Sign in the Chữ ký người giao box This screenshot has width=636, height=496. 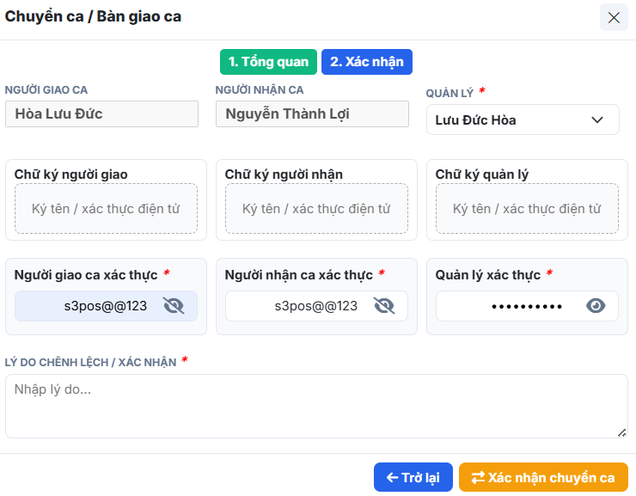pos(106,209)
